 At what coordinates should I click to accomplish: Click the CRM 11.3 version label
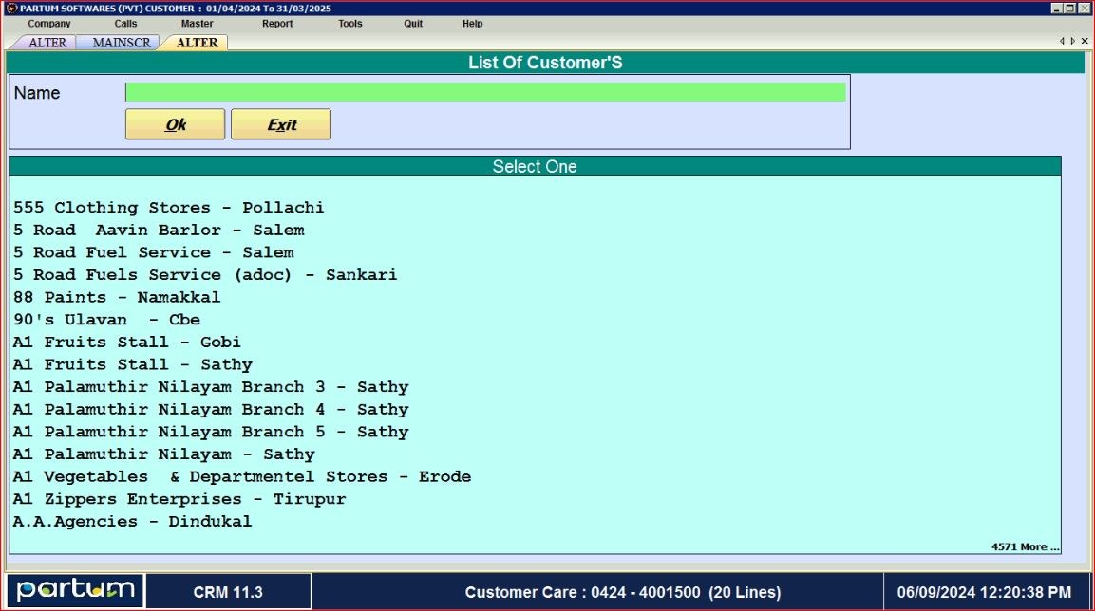click(228, 590)
